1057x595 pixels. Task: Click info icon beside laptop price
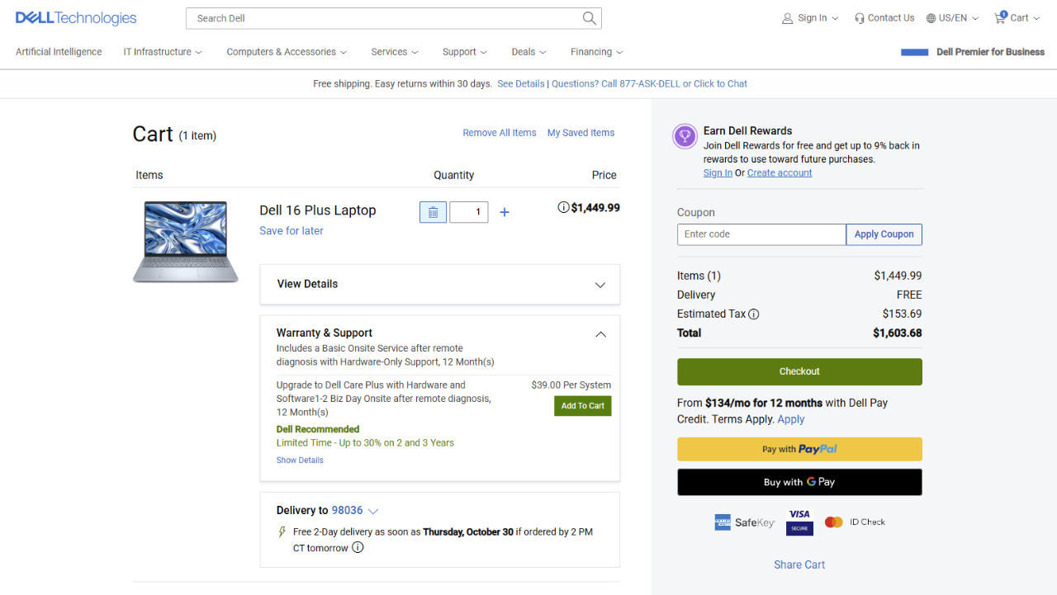coord(563,208)
